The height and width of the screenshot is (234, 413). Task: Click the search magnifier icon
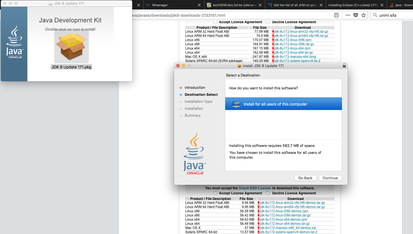(x=375, y=15)
